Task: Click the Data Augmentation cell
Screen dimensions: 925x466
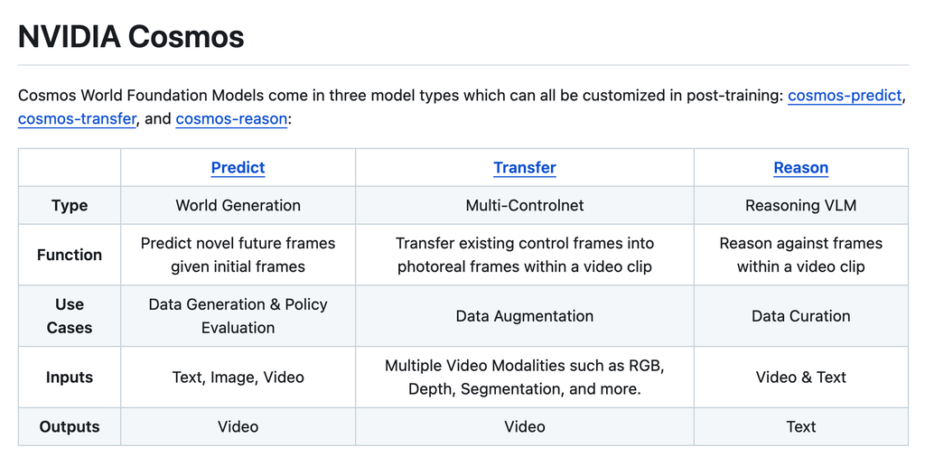Action: click(525, 316)
